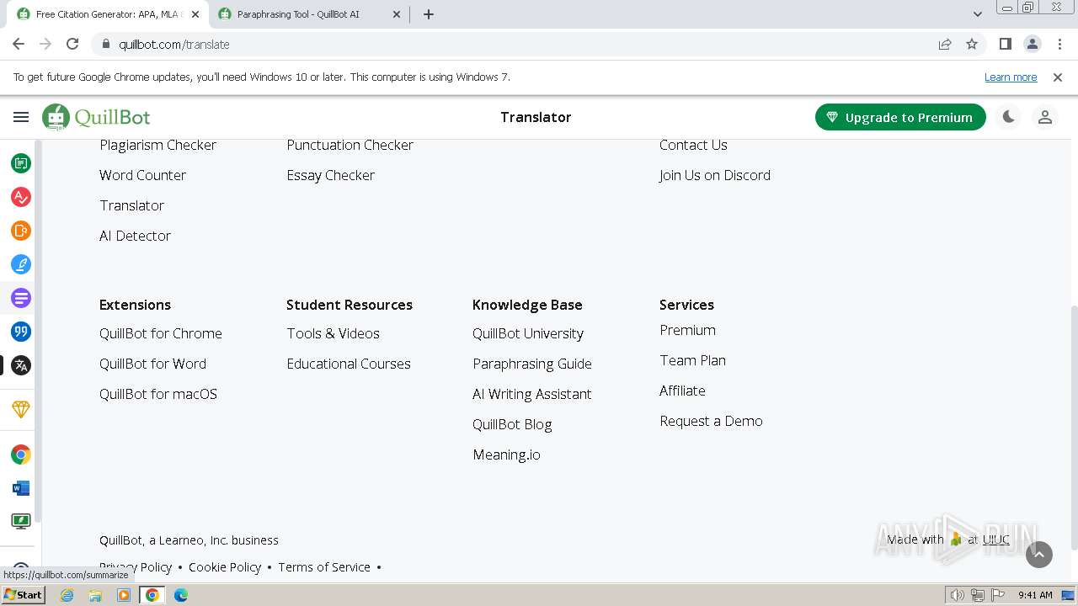Open the purple Summarizer sidebar icon
Image resolution: width=1078 pixels, height=606 pixels.
click(21, 298)
